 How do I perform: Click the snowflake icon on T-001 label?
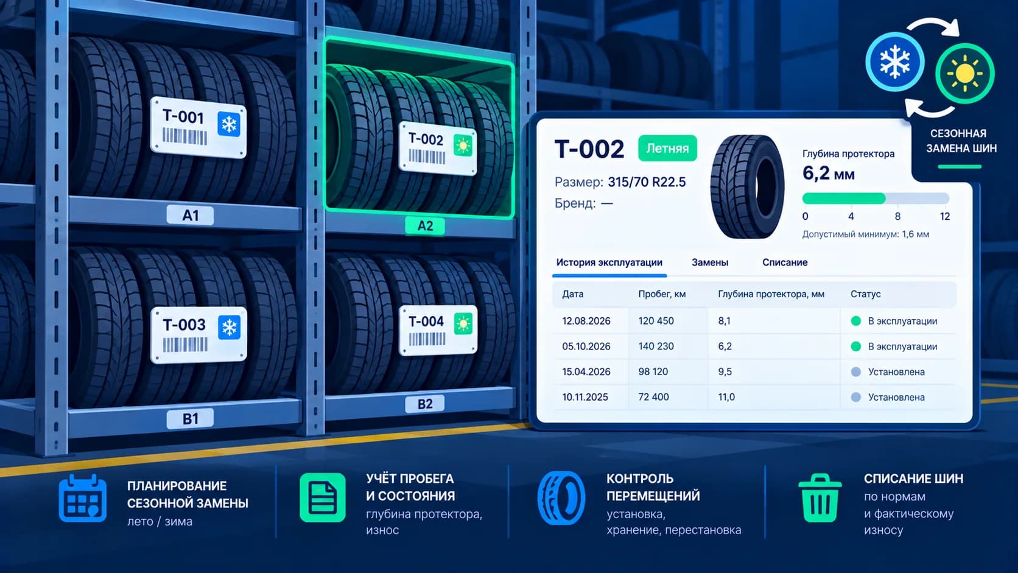pos(229,125)
